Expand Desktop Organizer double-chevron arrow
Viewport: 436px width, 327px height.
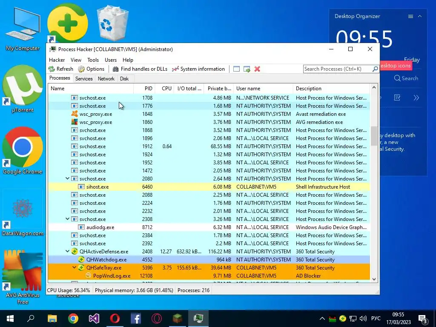tap(416, 98)
